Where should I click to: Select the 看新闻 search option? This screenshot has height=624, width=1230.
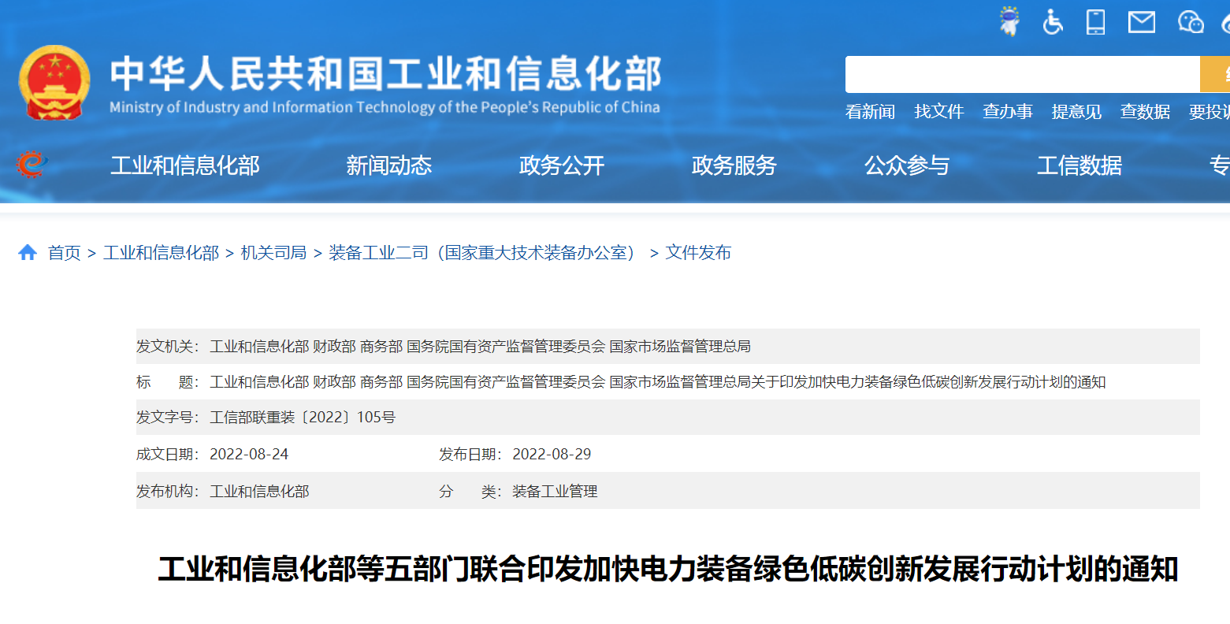870,112
